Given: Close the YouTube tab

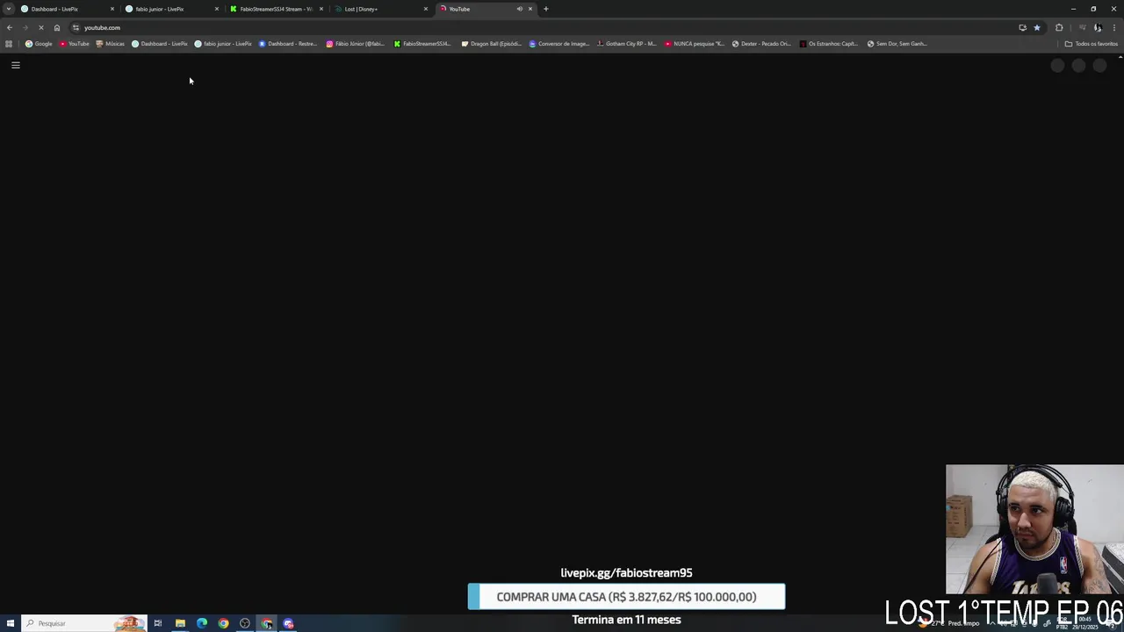Looking at the screenshot, I should pos(530,9).
